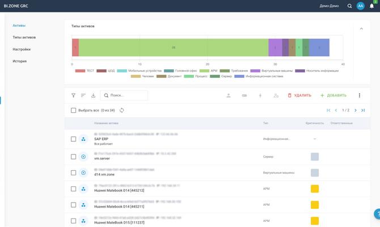Click the vm.server asset type icon
Image resolution: width=380 pixels, height=227 pixels.
click(83, 157)
